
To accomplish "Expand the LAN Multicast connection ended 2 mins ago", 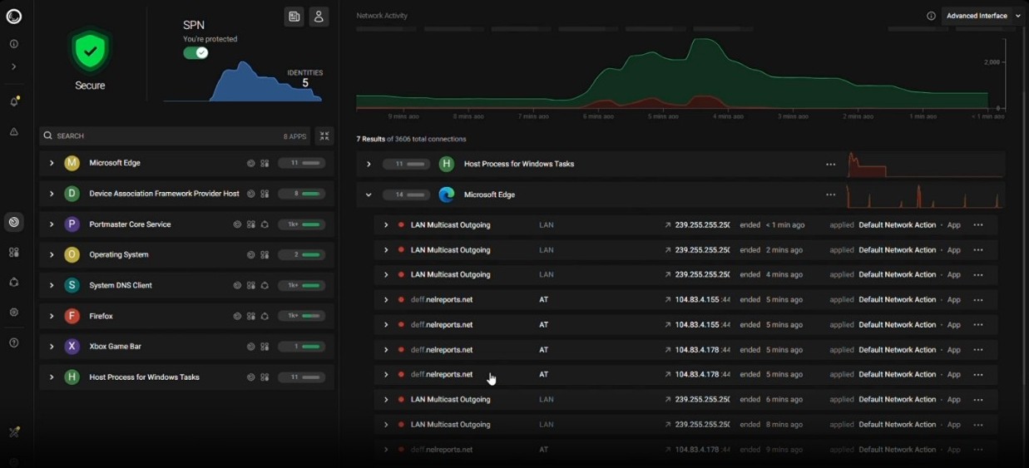I will tap(386, 250).
